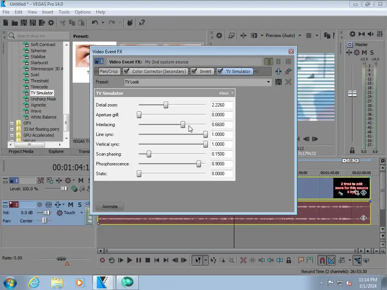Toggle Invert effect checkbox
Viewport: 387px width, 290px height.
(x=194, y=71)
